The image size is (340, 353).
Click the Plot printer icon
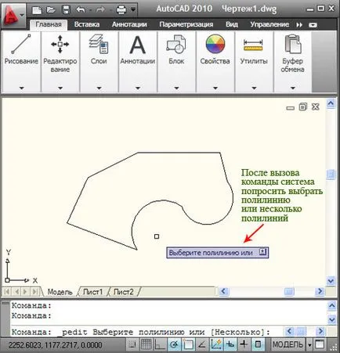[121, 10]
